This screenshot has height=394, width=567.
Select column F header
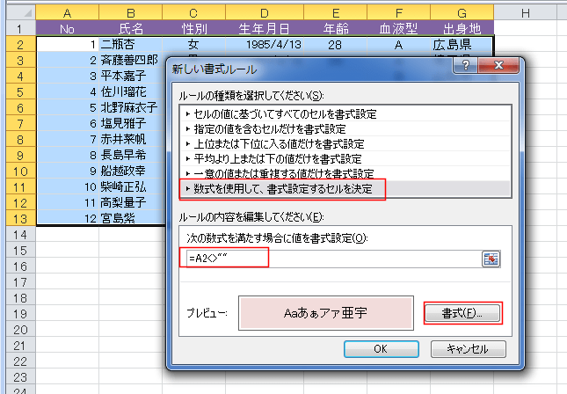click(399, 13)
